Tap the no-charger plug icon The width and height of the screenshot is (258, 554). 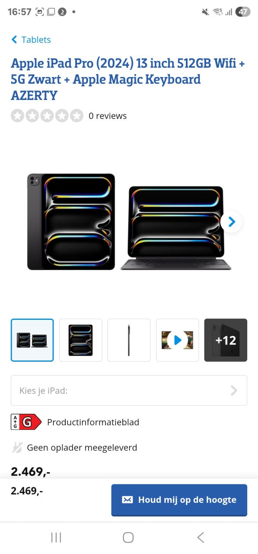[x=17, y=448]
